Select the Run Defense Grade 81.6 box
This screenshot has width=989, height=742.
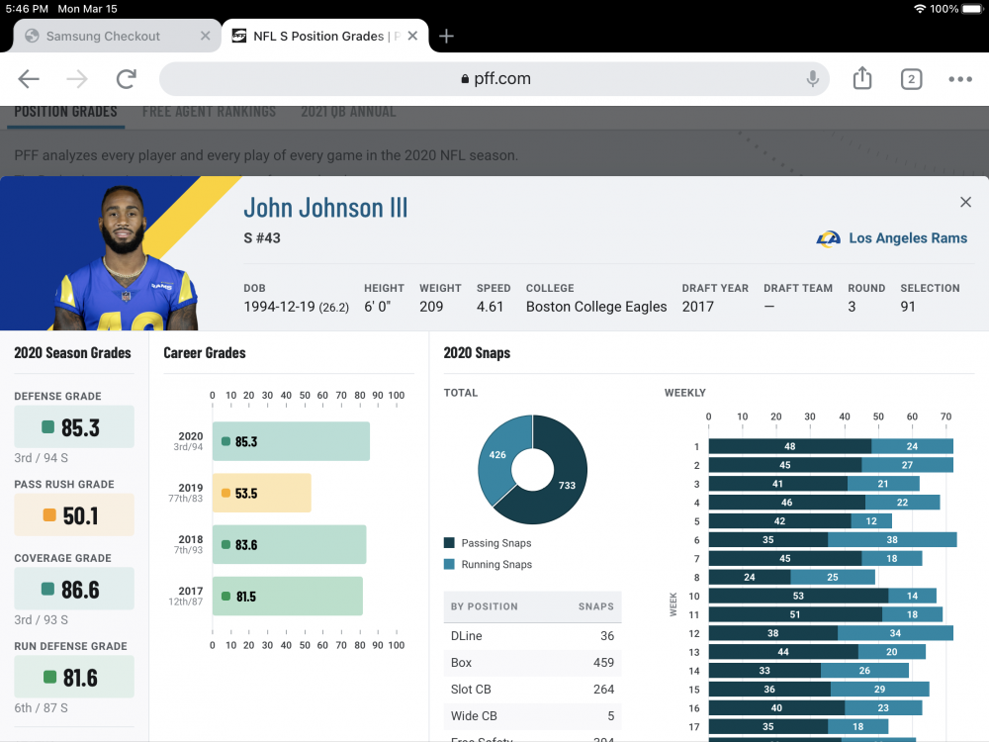coord(74,677)
